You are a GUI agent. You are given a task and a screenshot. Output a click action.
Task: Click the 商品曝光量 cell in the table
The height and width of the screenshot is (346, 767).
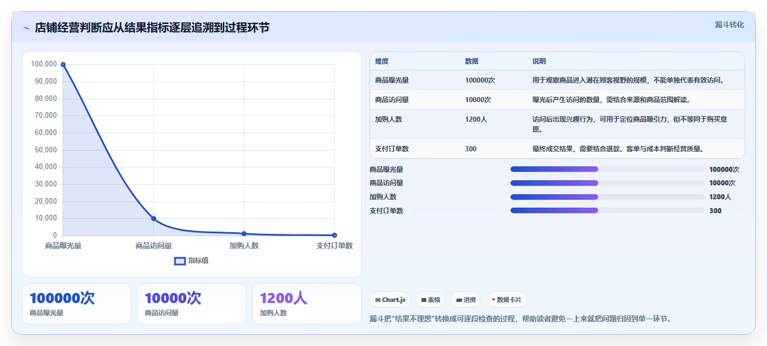pyautogui.click(x=392, y=80)
